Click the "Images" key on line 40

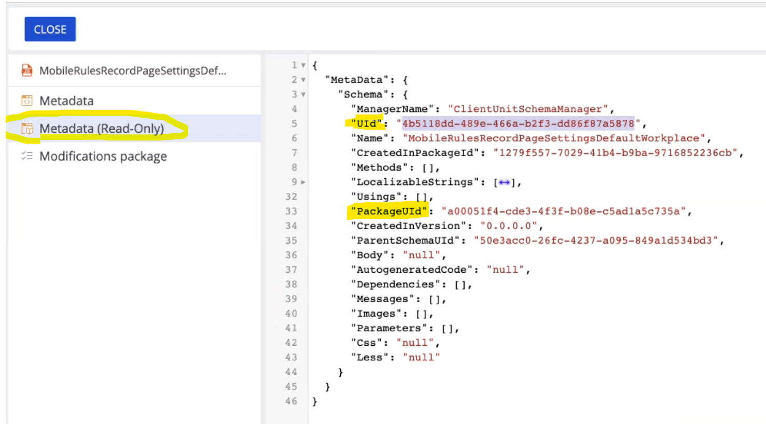(377, 314)
